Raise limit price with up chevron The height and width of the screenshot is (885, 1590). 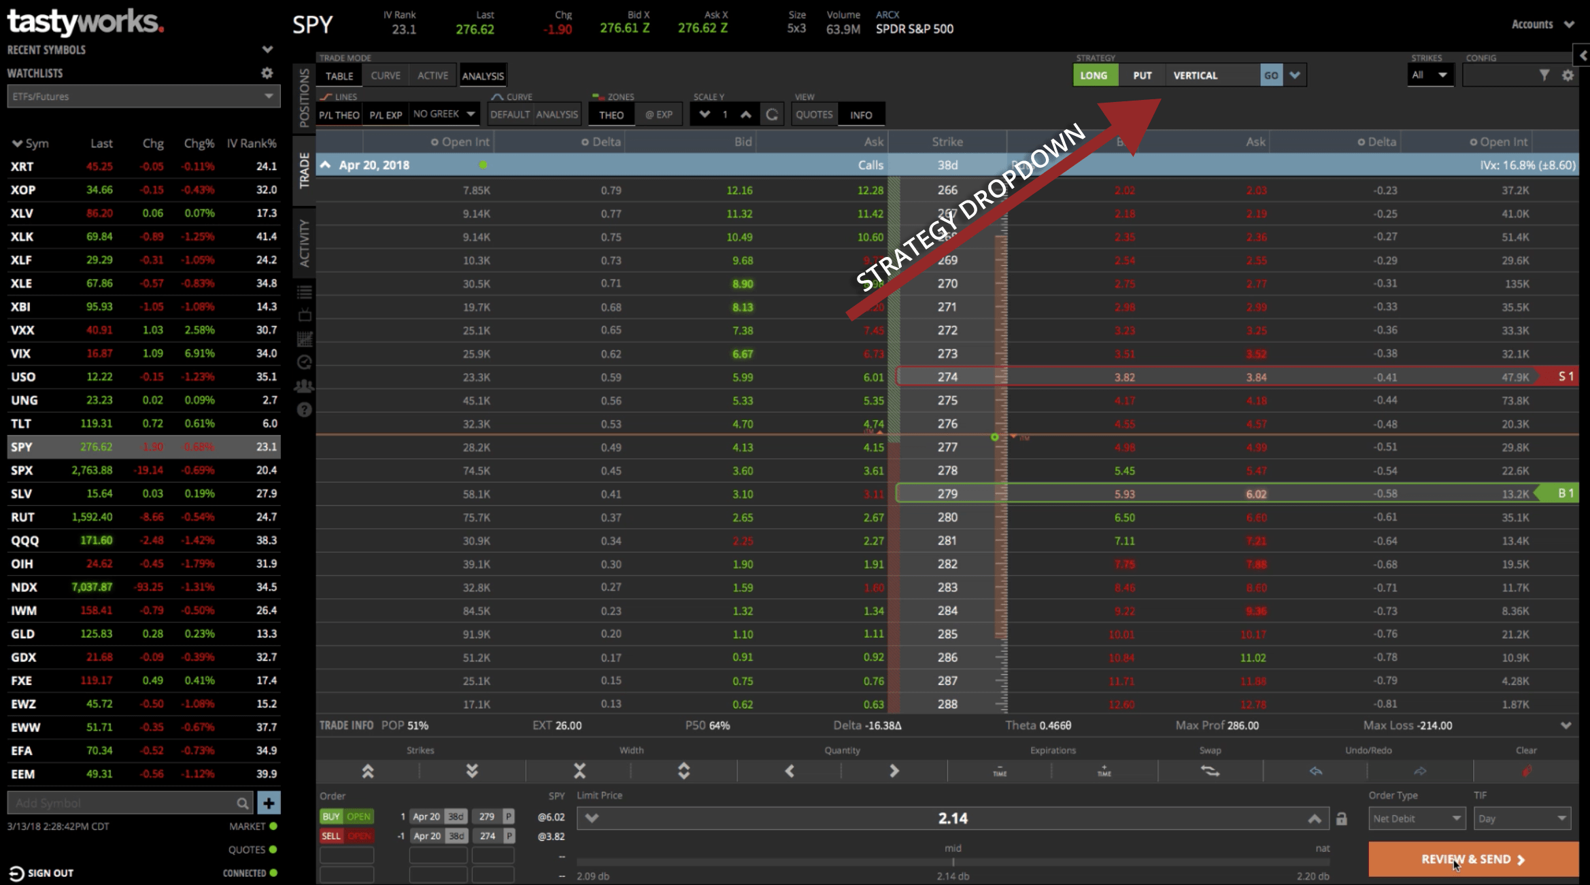point(1315,818)
